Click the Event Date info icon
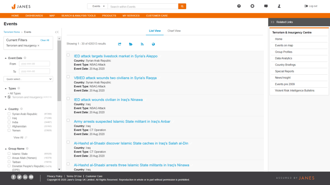The height and width of the screenshot is (185, 330). (25, 58)
